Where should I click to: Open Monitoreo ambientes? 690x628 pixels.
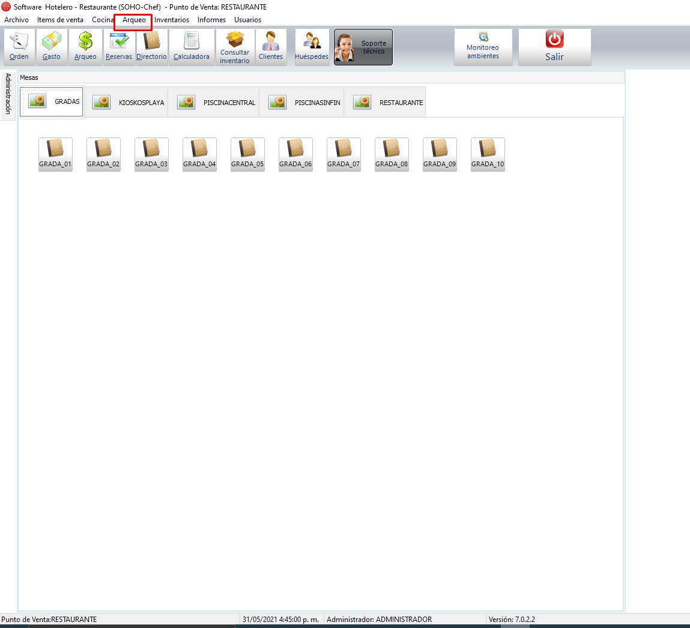pos(483,47)
